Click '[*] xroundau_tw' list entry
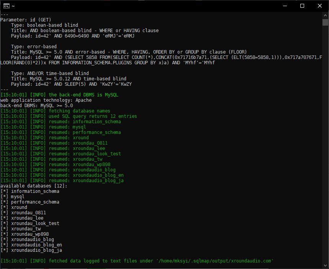The image size is (329, 269). pyautogui.click(x=21, y=229)
